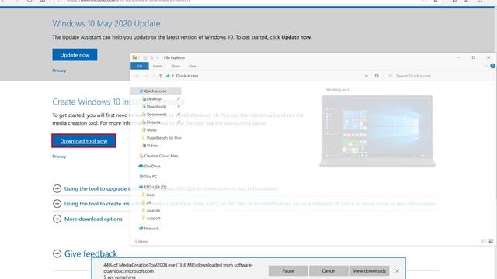Viewport: 497px width, 279px height.
Task: Click the Back arrow in File Explorer
Action: click(137, 76)
